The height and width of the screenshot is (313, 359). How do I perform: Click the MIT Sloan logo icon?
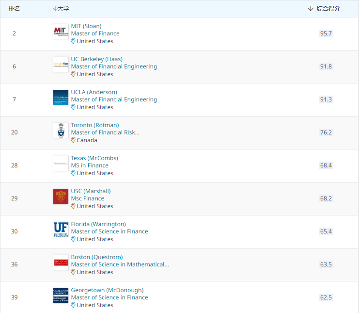pos(61,32)
